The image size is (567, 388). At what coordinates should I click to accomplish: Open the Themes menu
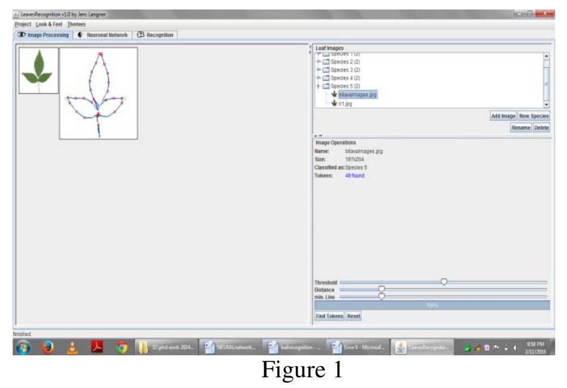point(76,24)
